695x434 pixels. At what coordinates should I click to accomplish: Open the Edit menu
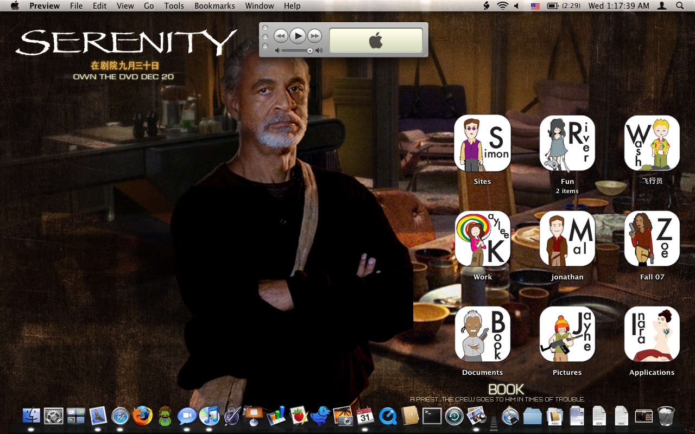click(x=99, y=6)
